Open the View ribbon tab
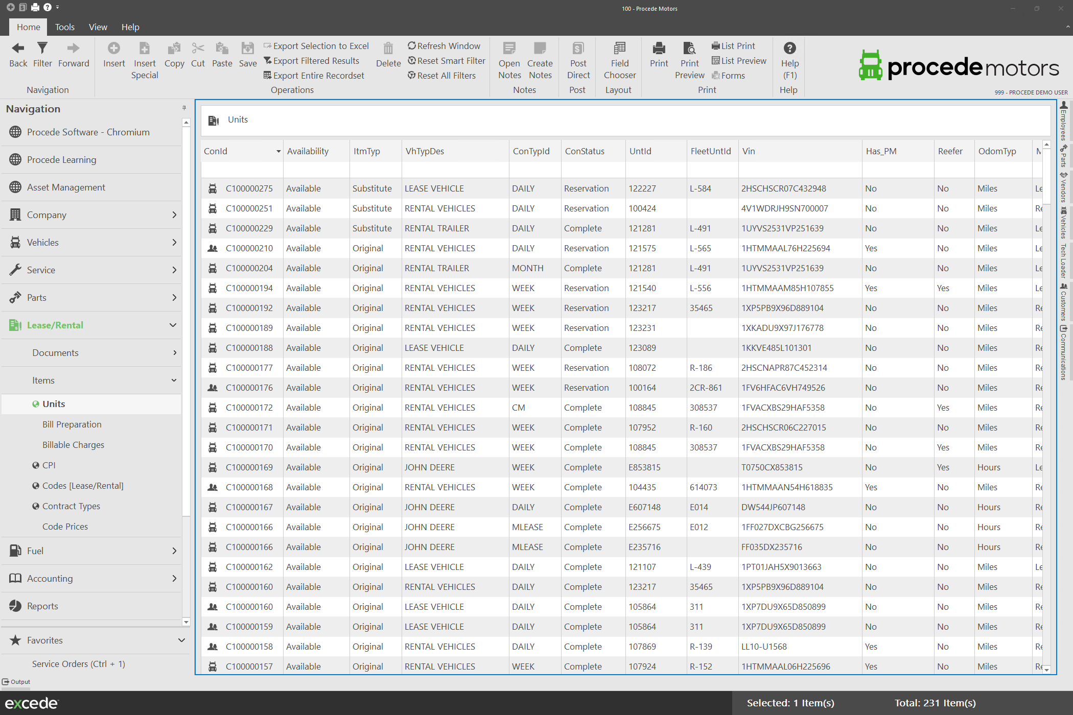The image size is (1073, 715). point(98,27)
